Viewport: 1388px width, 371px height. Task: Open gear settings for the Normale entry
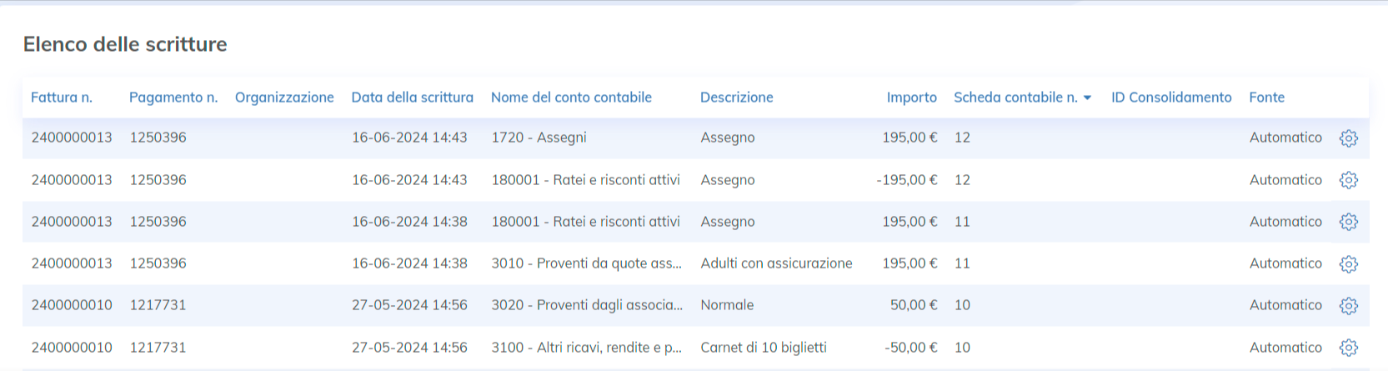[x=1348, y=305]
